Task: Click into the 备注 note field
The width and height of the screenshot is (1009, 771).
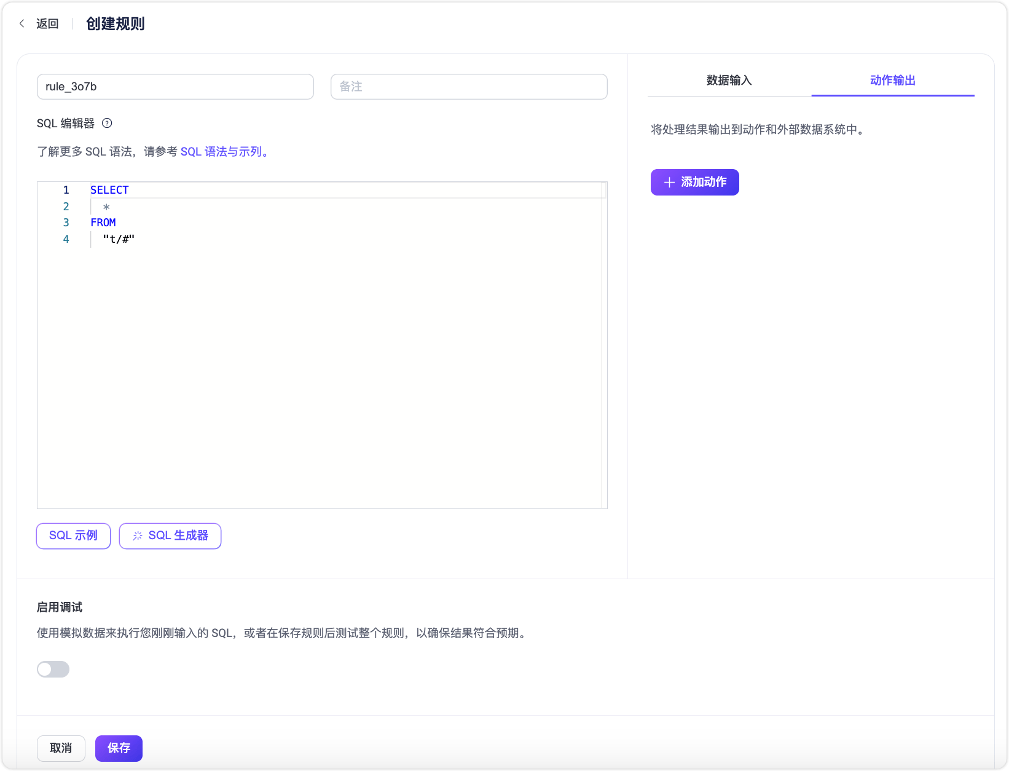Action: 469,87
